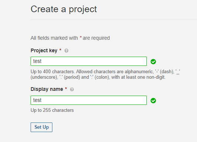The image size is (197, 142).
Task: Click the Project key label
Action: (44, 51)
